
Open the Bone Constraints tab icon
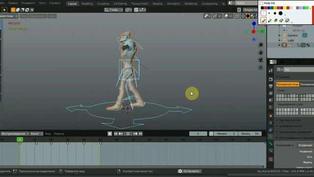tap(271, 150)
